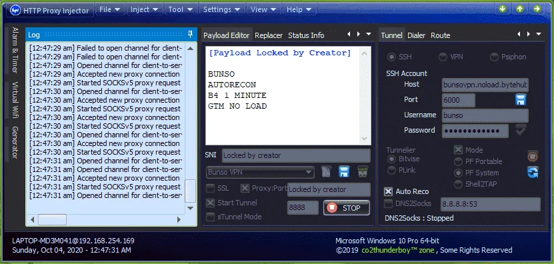Enable the DNS2Socks checkbox
This screenshot has width=554, height=264.
388,203
